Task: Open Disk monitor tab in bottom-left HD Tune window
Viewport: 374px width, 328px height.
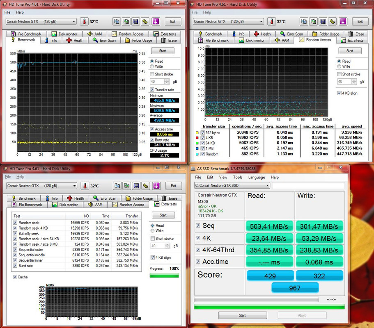Action: pos(65,205)
